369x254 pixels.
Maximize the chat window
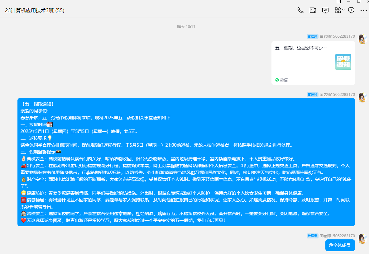pyautogui.click(x=359, y=2)
